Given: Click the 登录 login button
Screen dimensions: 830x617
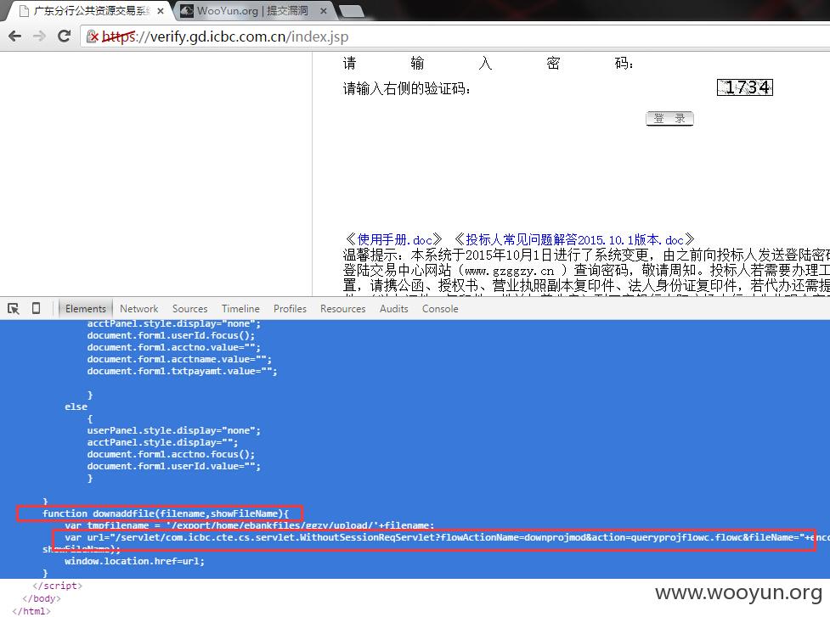Looking at the screenshot, I should tap(669, 119).
